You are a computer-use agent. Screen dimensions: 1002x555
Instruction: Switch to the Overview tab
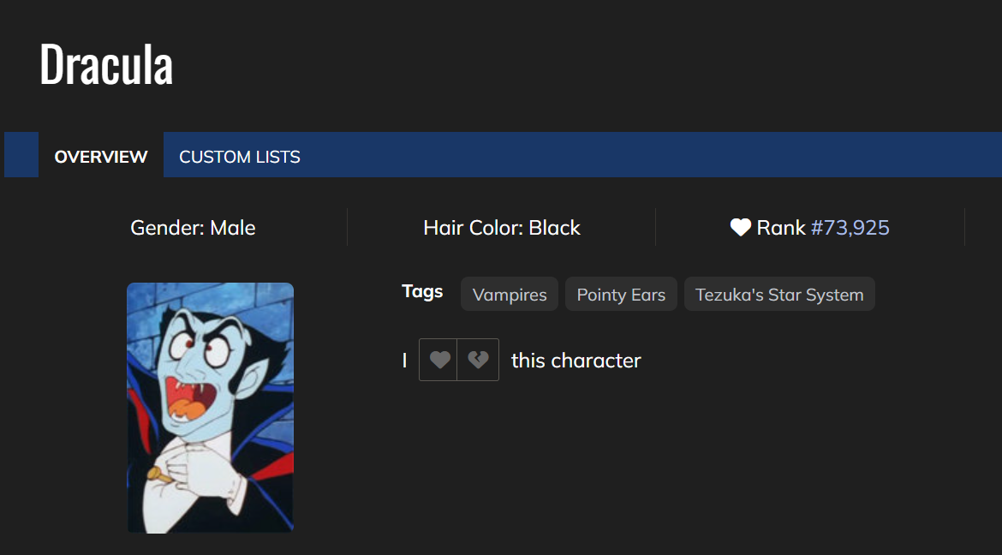[101, 157]
